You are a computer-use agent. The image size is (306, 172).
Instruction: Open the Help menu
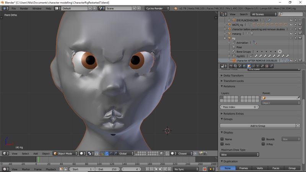point(49,8)
